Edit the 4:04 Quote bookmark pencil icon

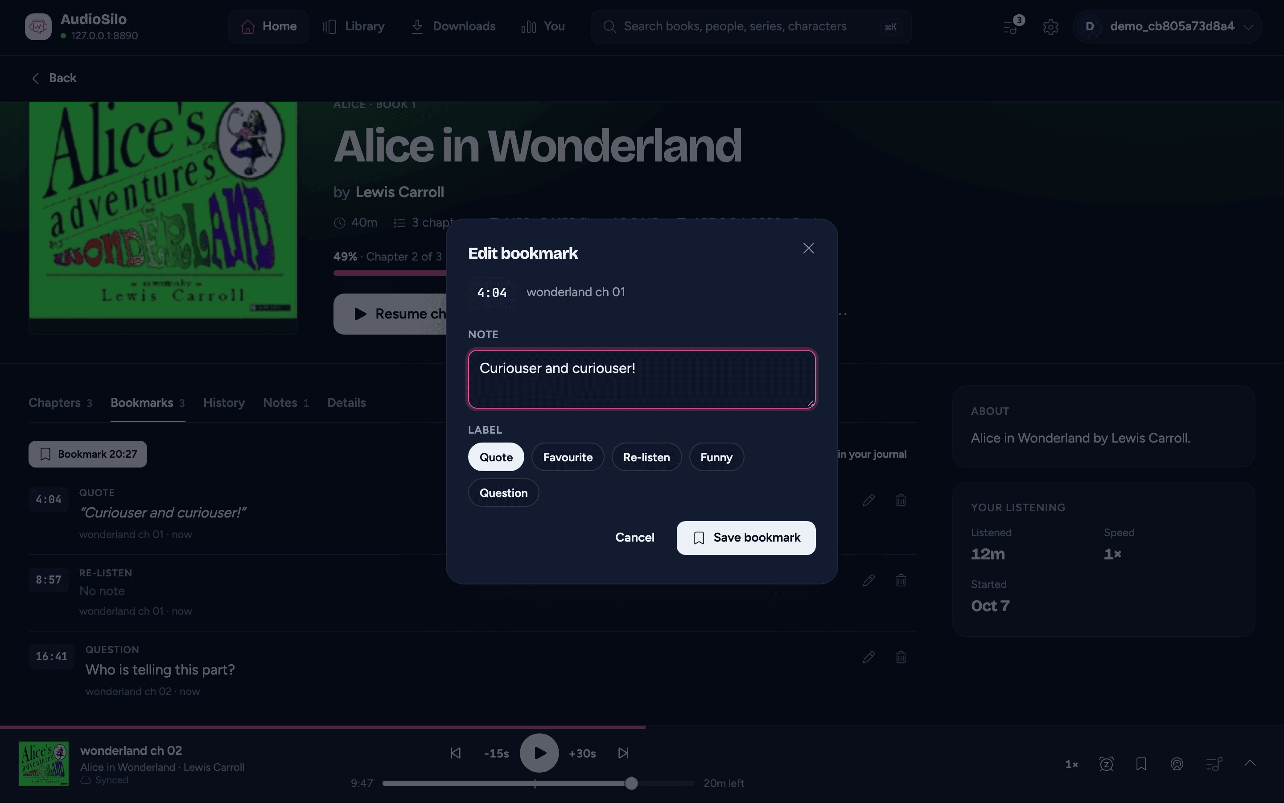(x=868, y=500)
